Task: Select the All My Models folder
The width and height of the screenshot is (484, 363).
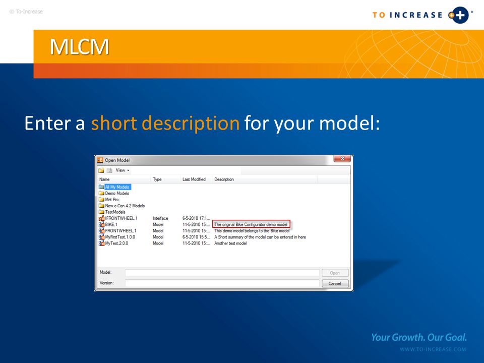Action: coord(117,187)
